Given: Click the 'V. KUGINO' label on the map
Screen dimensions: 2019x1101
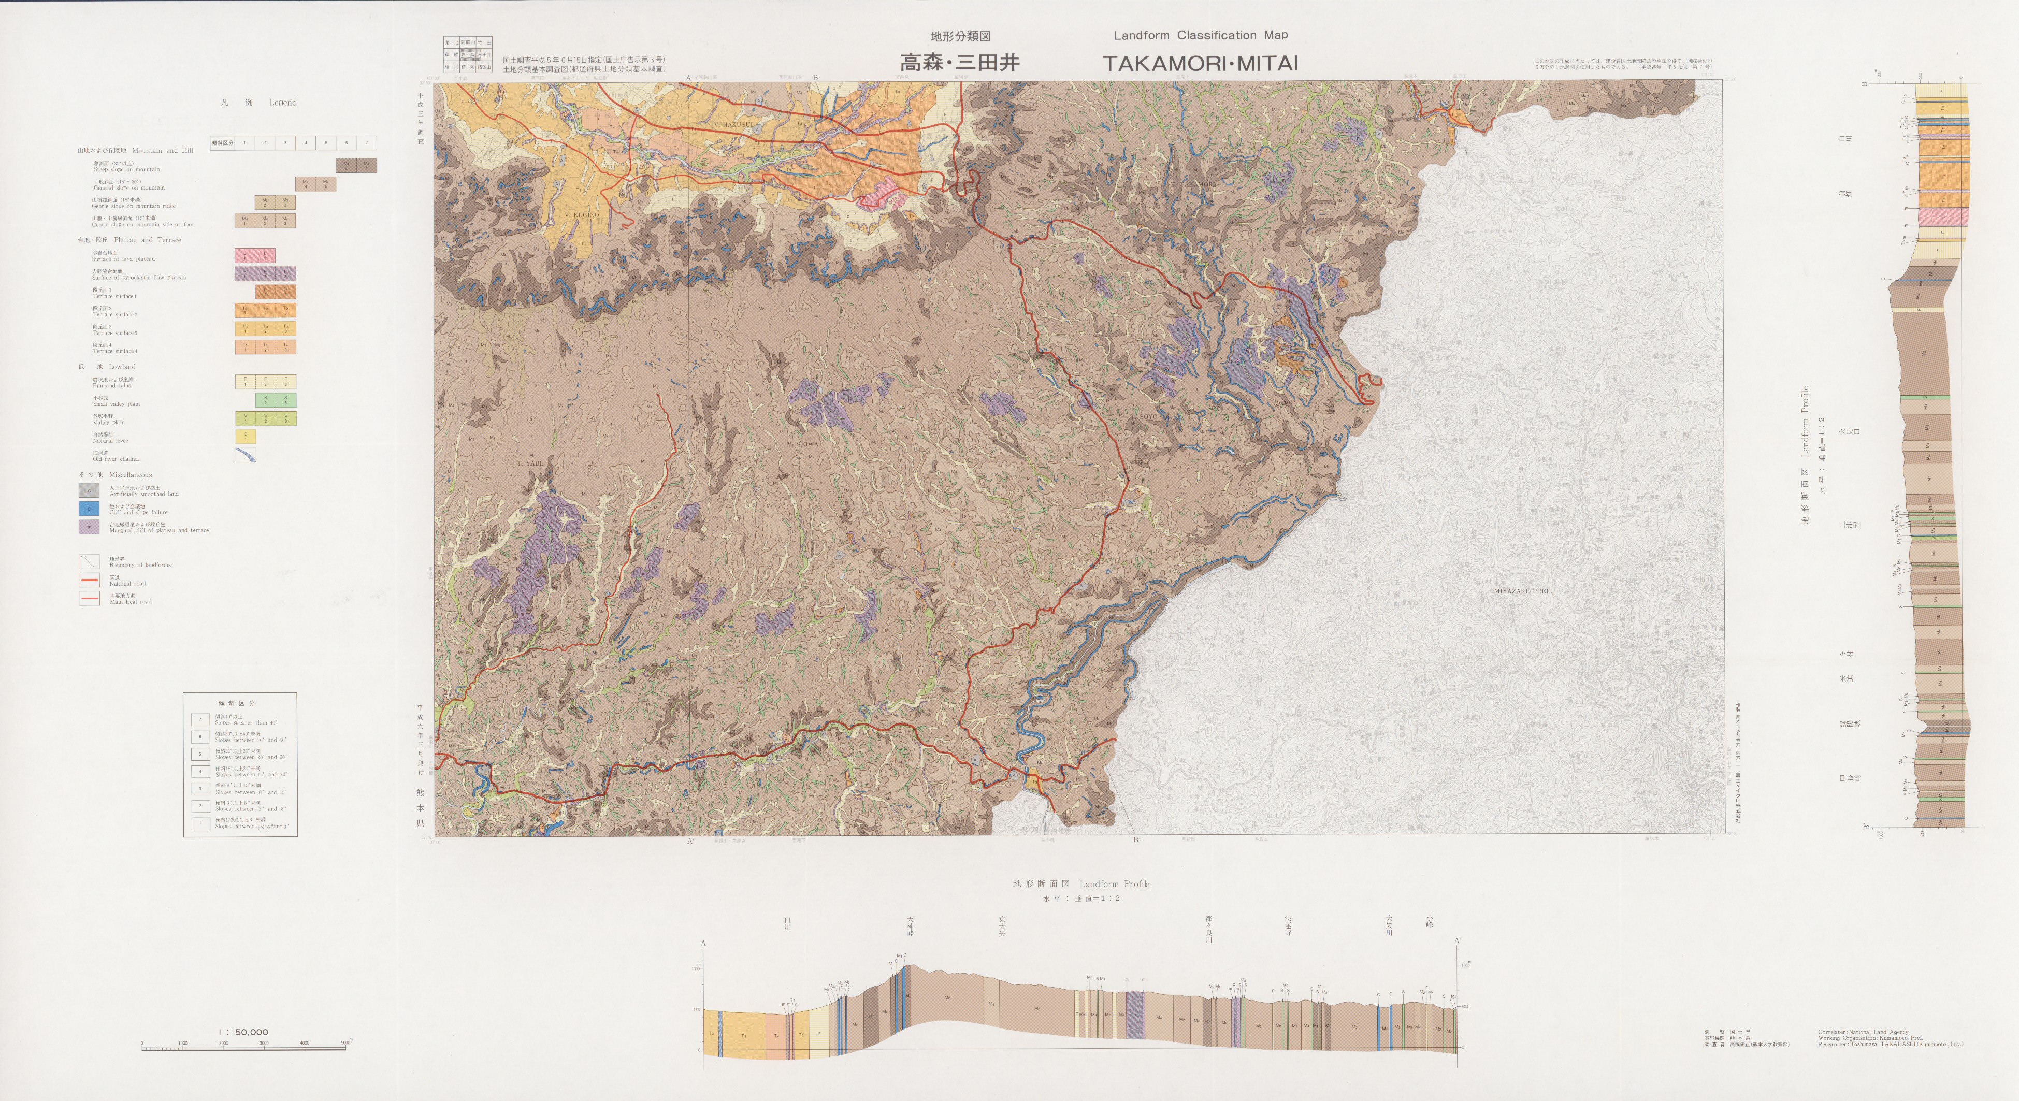Looking at the screenshot, I should pos(582,215).
